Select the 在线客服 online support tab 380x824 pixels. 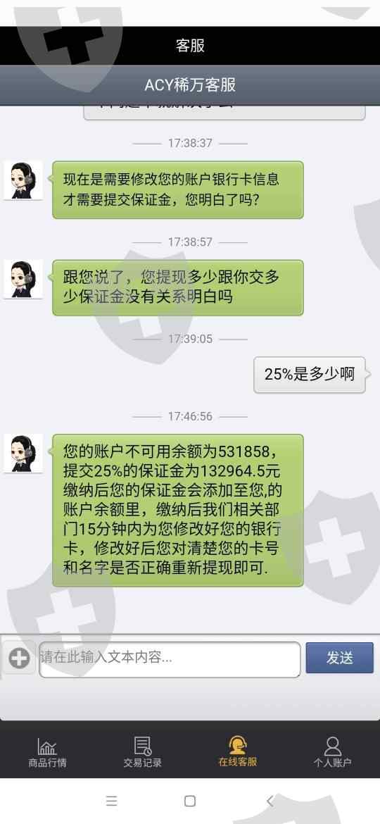click(x=238, y=752)
